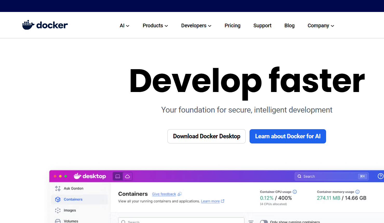
Task: Open the Support page
Action: pyautogui.click(x=262, y=25)
